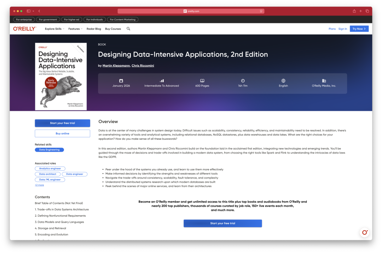The image size is (382, 253).
Task: Open the For Content Marketing pill link
Action: point(122,19)
